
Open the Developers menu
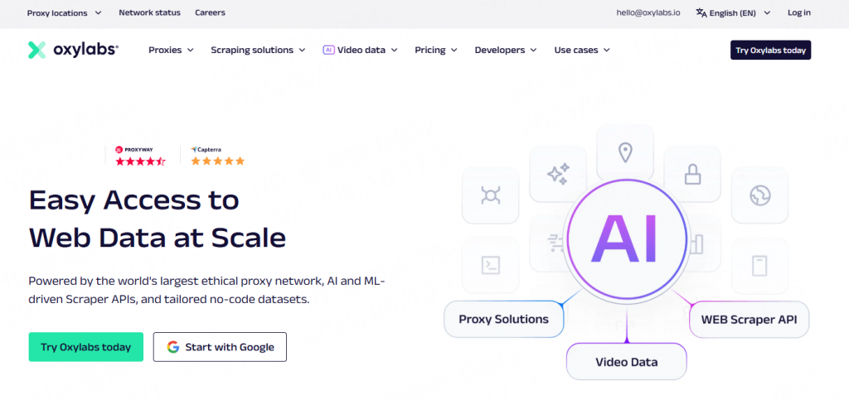(x=506, y=50)
